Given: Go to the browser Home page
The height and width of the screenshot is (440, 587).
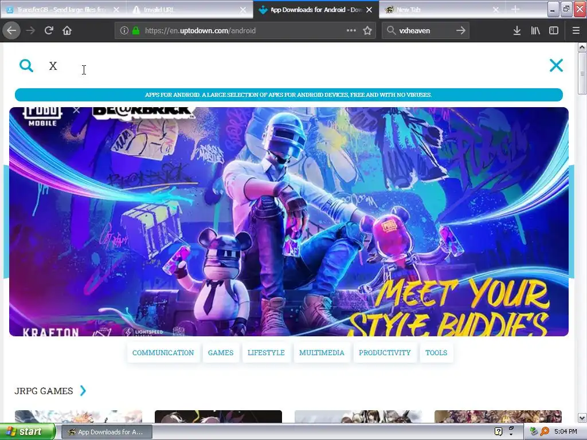Looking at the screenshot, I should [x=67, y=31].
